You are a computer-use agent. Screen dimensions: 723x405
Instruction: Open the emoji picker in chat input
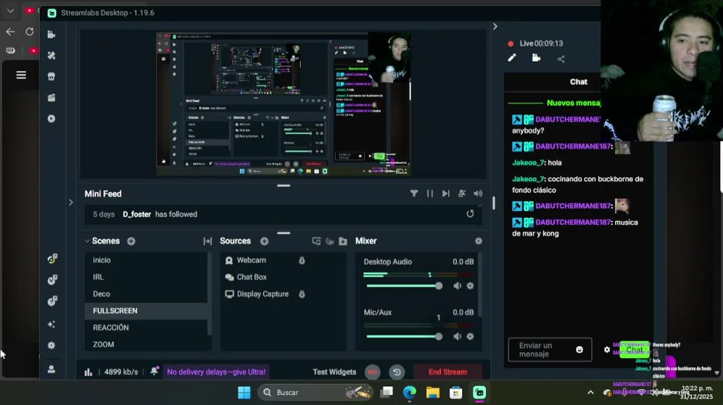coord(579,350)
